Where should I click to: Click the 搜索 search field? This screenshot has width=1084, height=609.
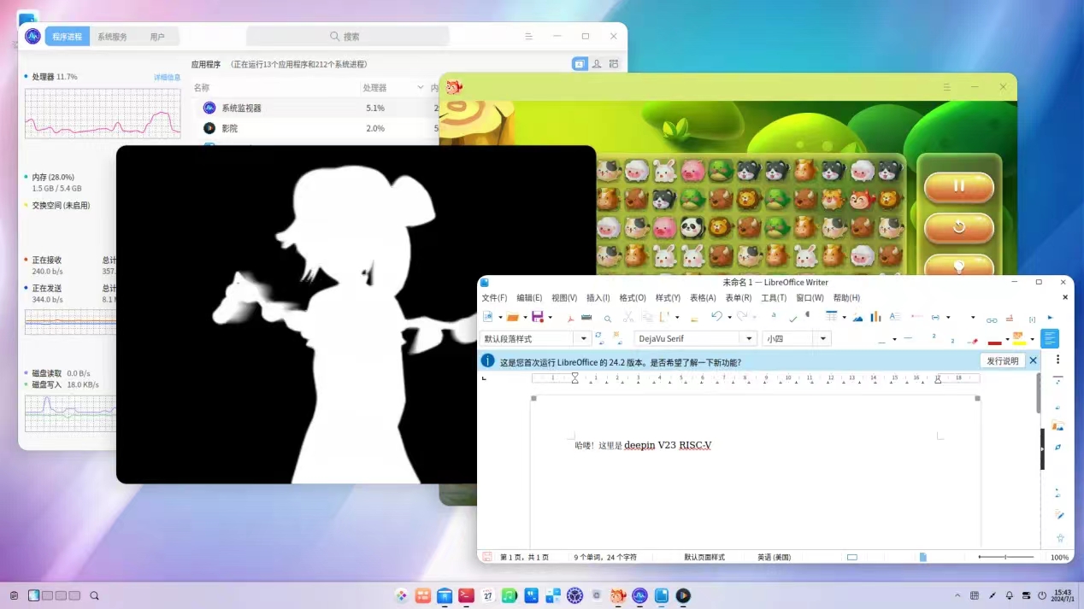[x=348, y=36]
